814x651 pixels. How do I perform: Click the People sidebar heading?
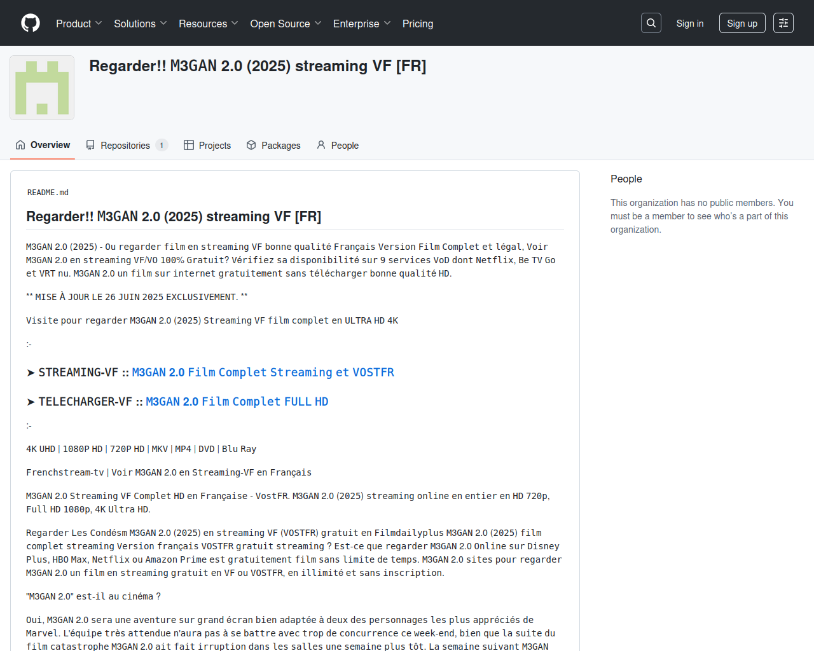(626, 179)
